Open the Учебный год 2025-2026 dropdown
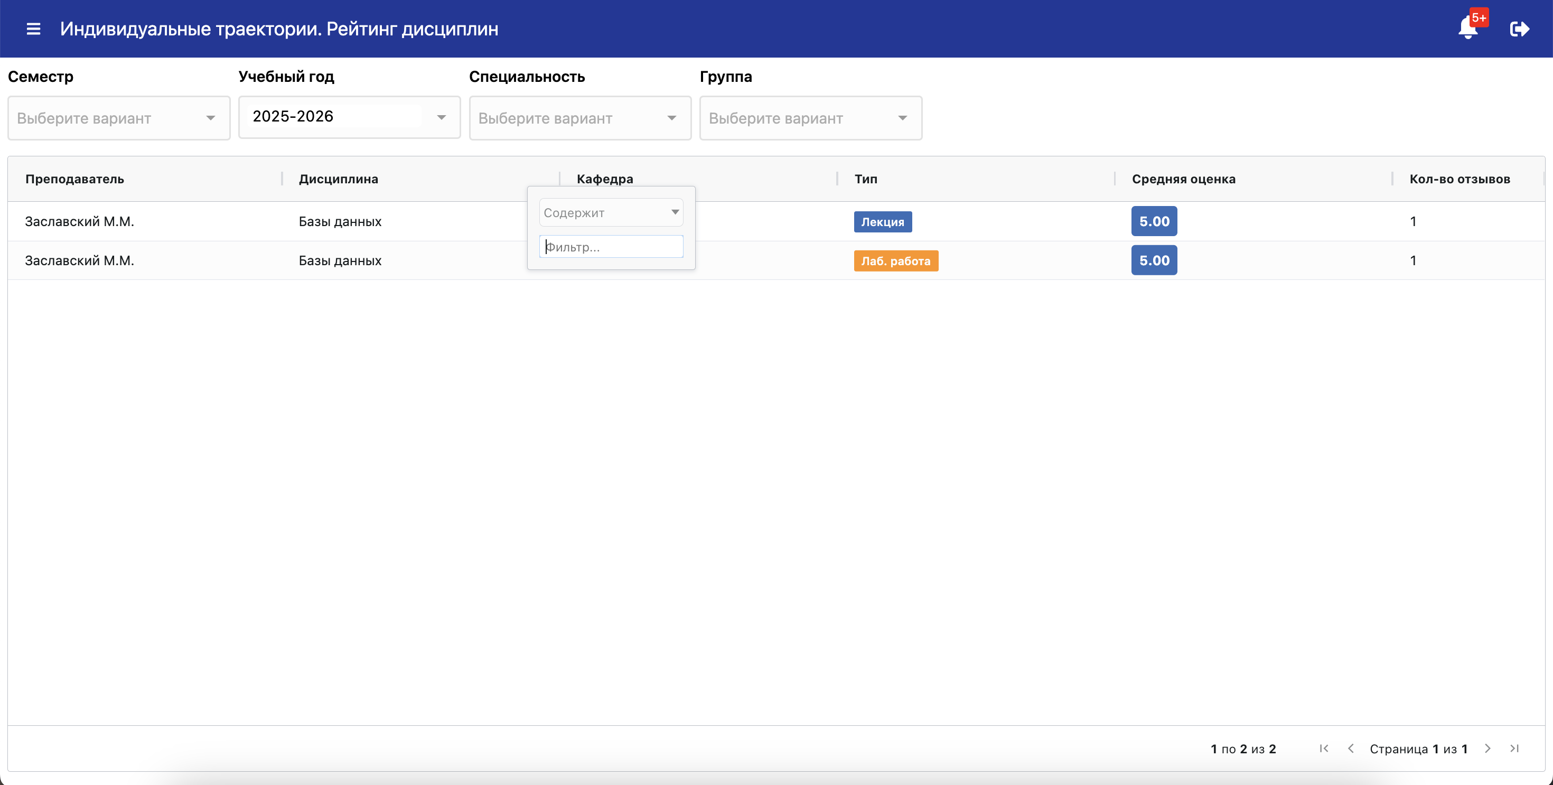This screenshot has width=1553, height=785. pos(349,117)
